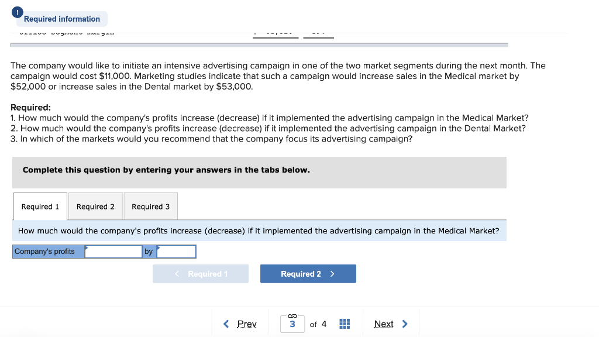Click the back arrow on Required 1 button

point(175,273)
